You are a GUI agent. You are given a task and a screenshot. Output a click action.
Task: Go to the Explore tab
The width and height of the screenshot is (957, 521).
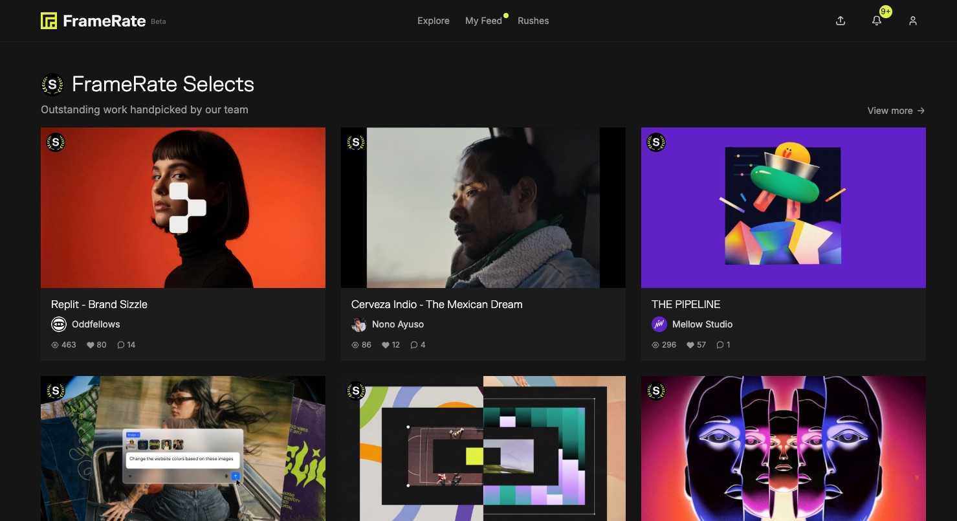[434, 21]
